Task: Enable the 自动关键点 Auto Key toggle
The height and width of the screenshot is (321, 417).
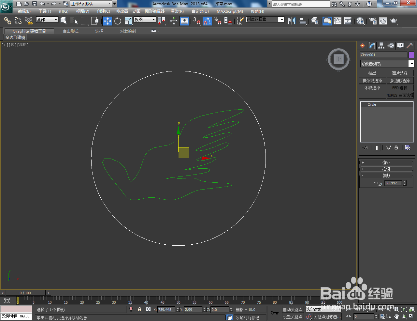Action: [x=292, y=309]
